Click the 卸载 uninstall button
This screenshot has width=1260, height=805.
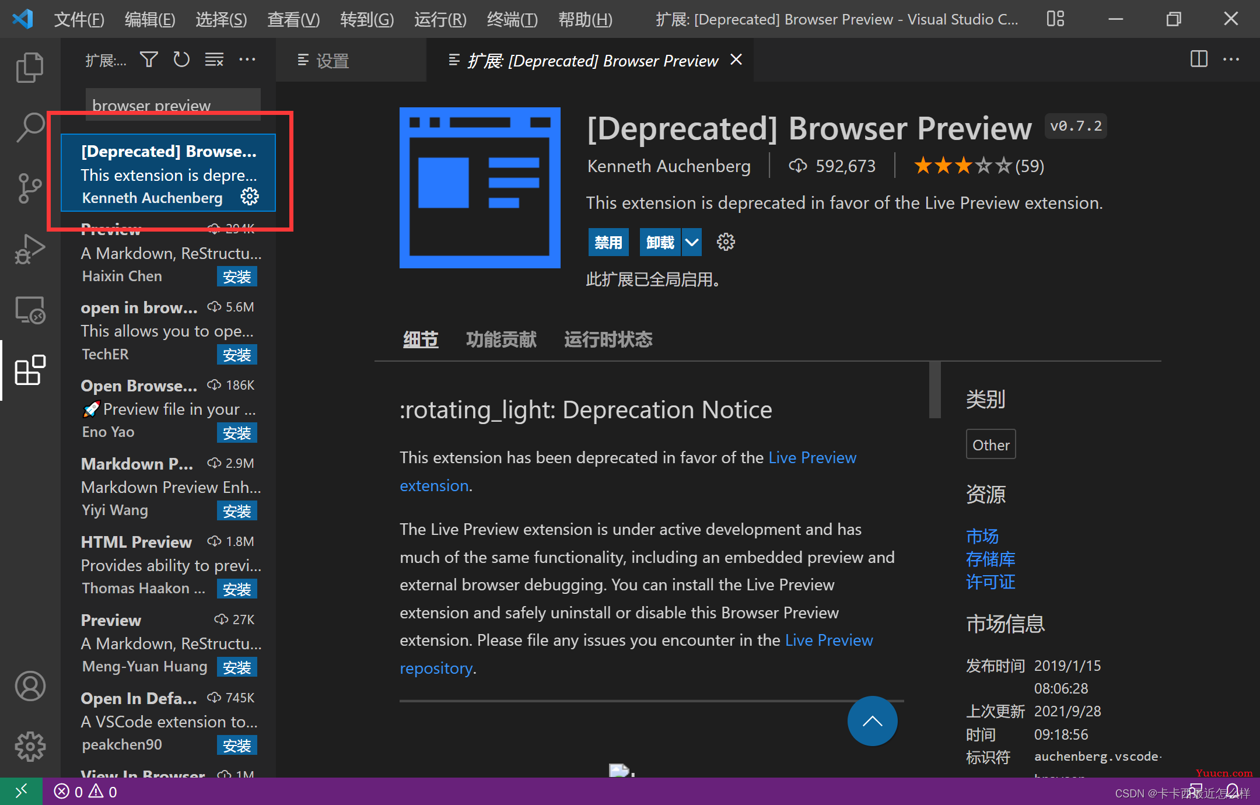(x=660, y=242)
